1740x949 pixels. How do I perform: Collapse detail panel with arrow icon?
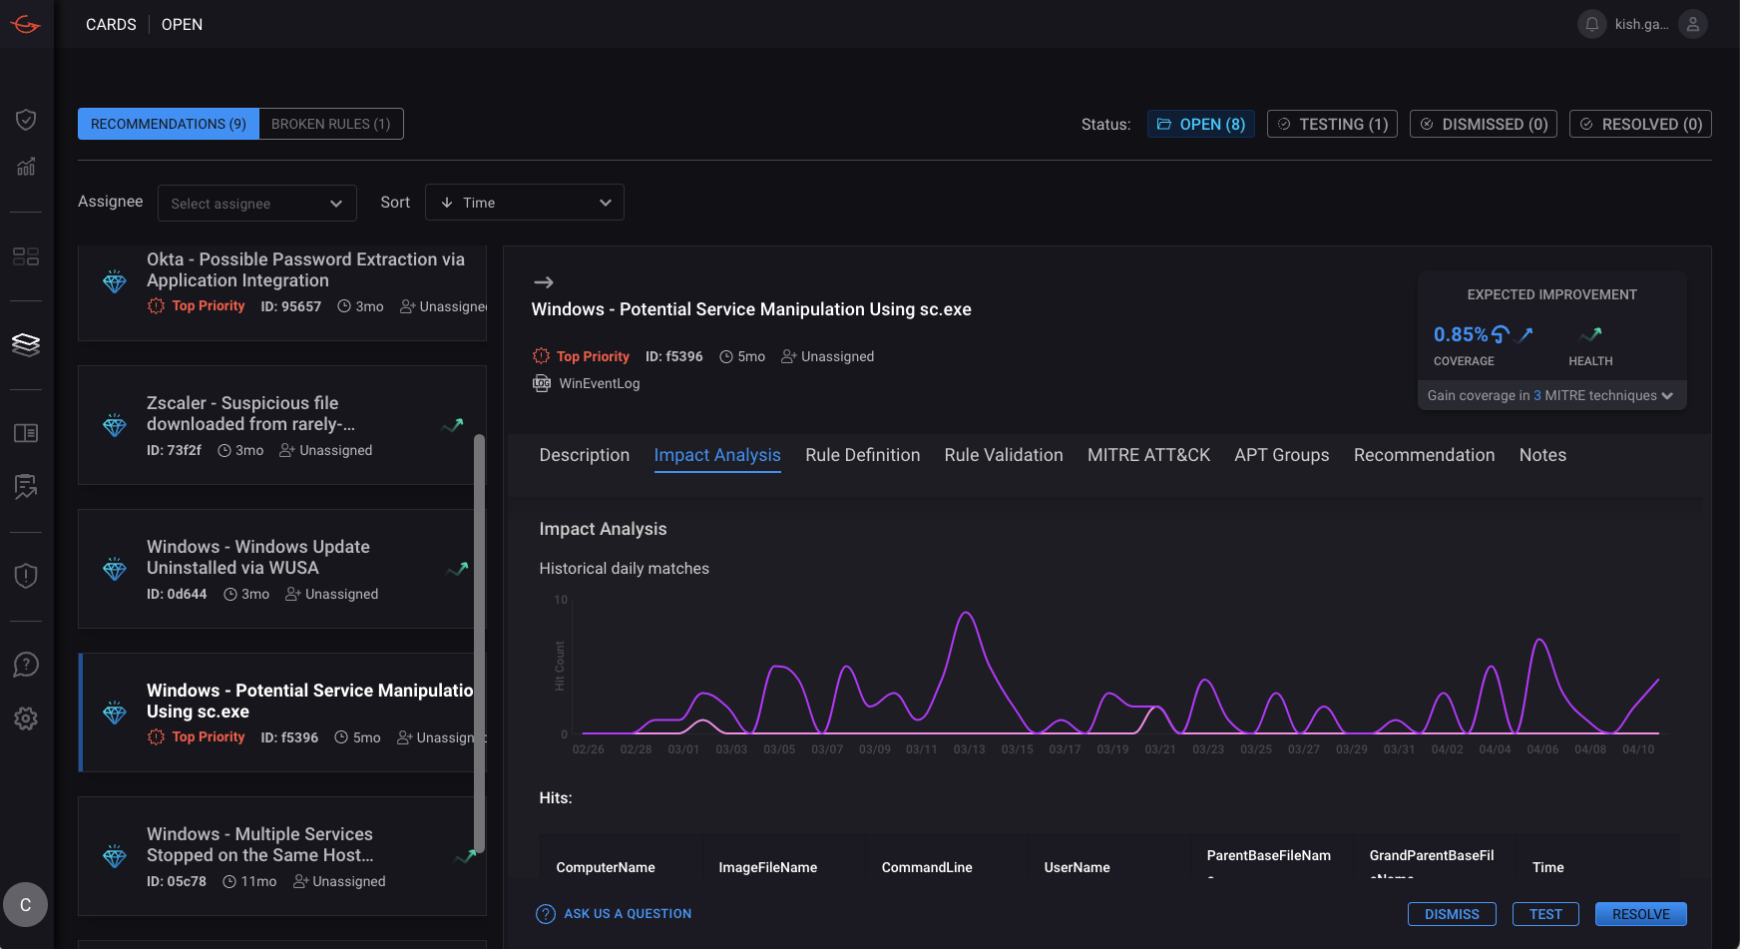coord(544,282)
